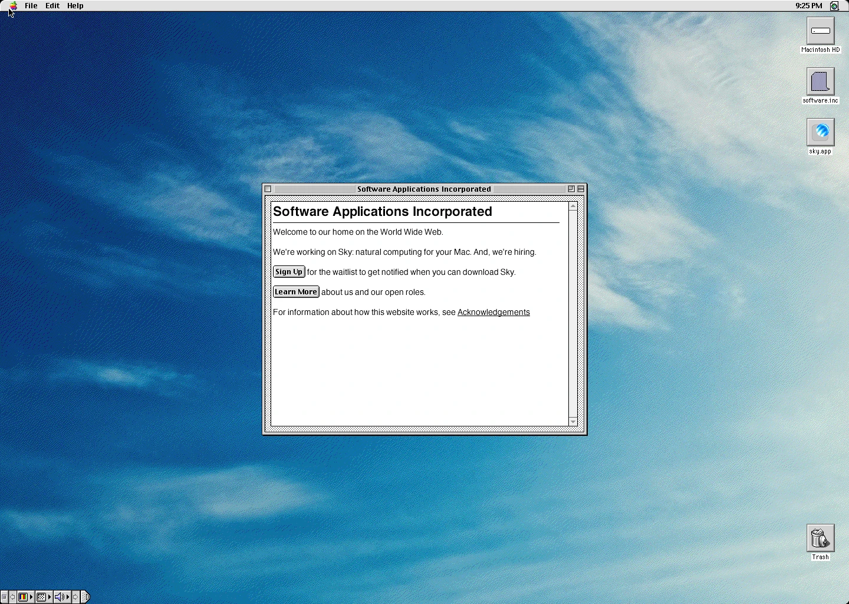849x604 pixels.
Task: Click the clock showing 9:25 PM
Action: (x=808, y=5)
